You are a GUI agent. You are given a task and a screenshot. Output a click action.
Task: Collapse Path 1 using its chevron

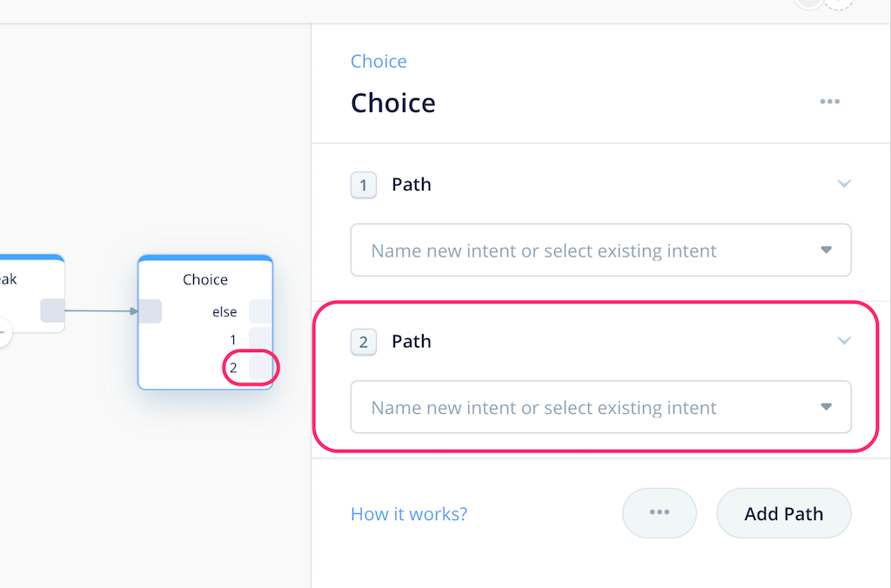(x=843, y=184)
